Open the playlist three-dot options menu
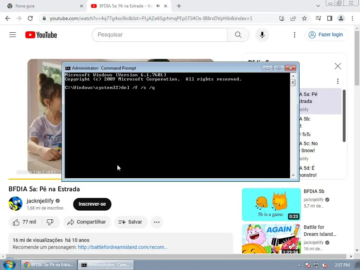Viewport: 360px width, 270px height. tap(338, 81)
